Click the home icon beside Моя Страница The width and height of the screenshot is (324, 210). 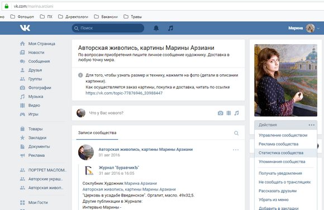tap(22, 44)
